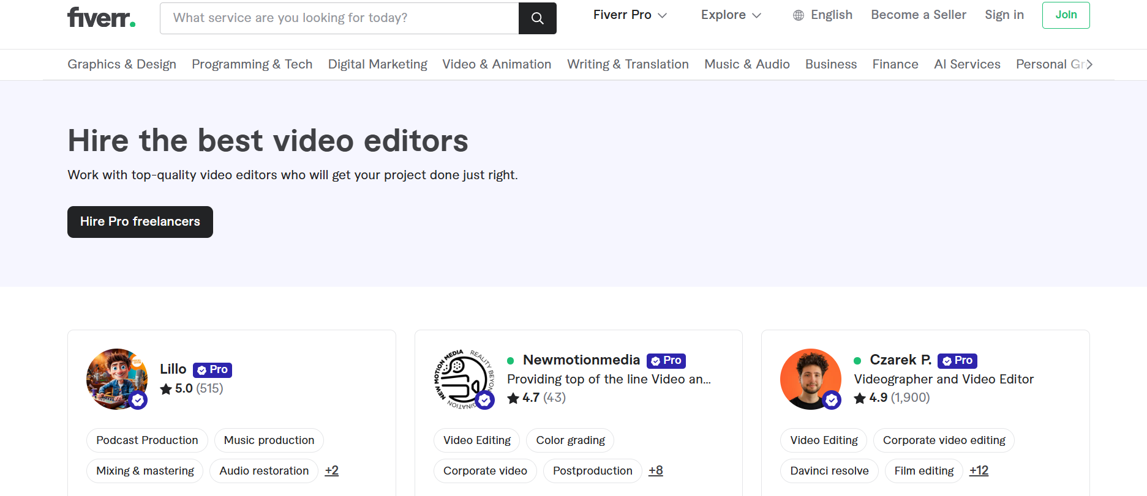Click verified badge on Newmotionmedia's avatar

point(485,401)
